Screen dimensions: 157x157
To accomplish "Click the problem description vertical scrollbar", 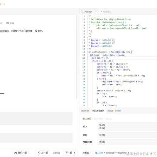I will pyautogui.click(x=77, y=57).
